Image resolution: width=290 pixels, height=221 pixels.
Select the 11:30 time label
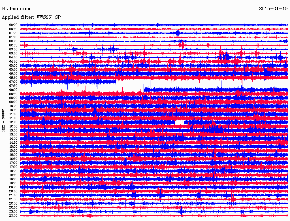click(x=13, y=118)
